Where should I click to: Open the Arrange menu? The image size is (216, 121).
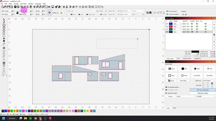[x=16, y=4]
